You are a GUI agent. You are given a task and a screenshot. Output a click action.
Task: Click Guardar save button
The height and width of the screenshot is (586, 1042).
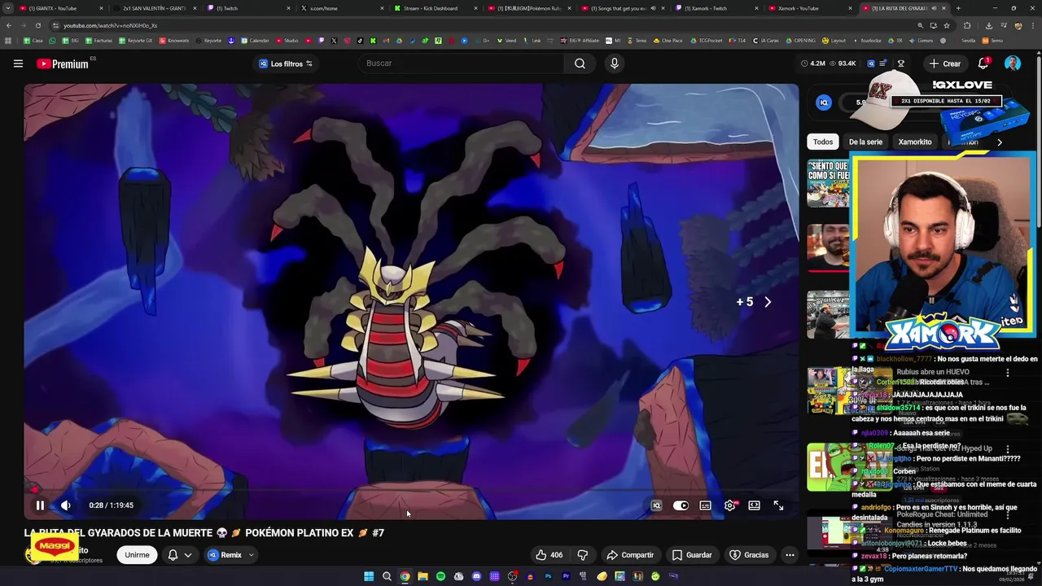pyautogui.click(x=692, y=555)
